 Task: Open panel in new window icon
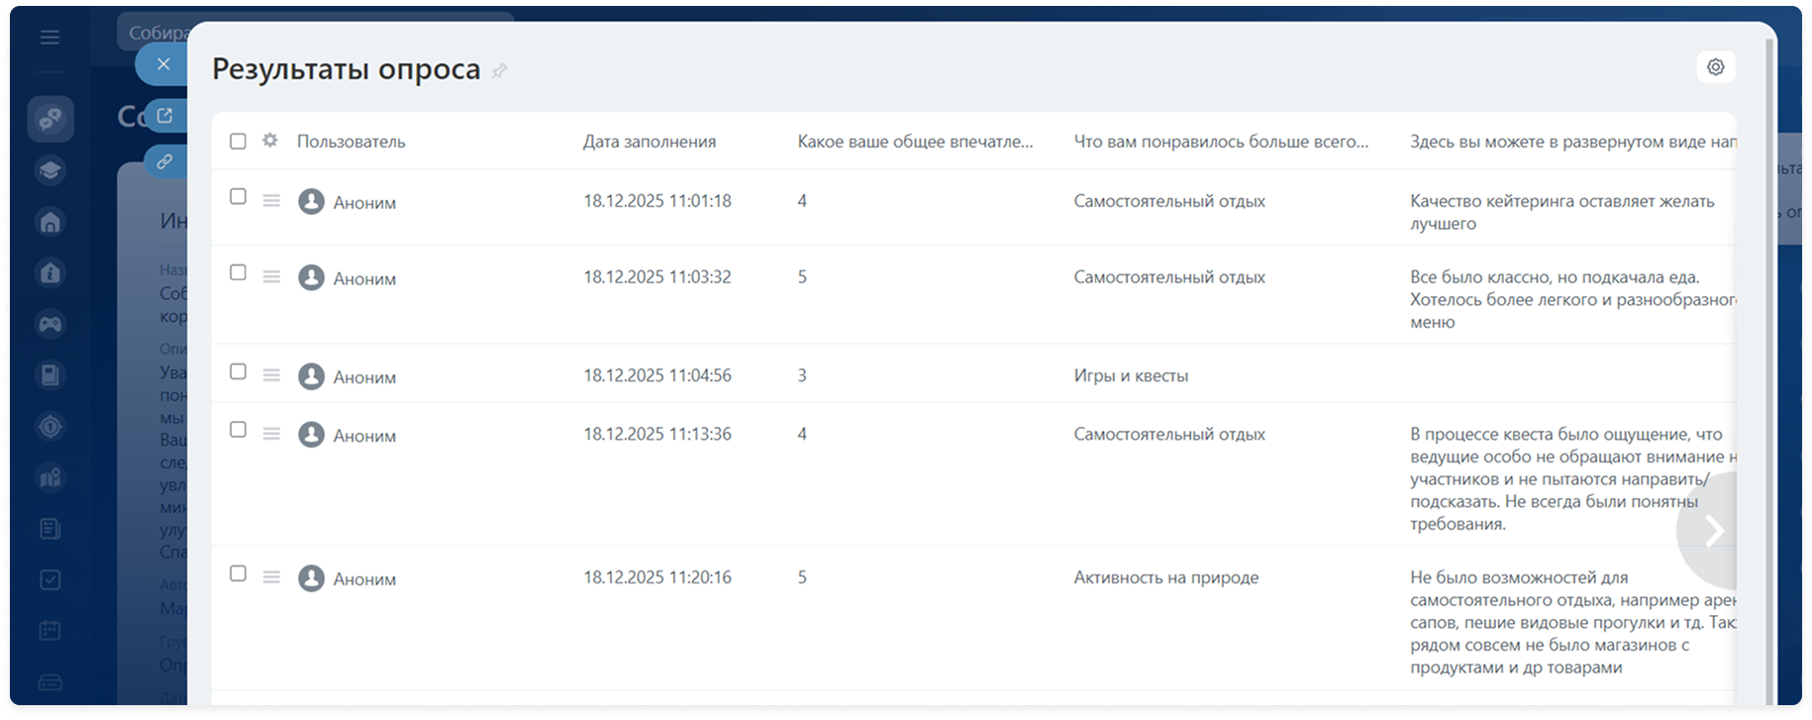pyautogui.click(x=164, y=116)
